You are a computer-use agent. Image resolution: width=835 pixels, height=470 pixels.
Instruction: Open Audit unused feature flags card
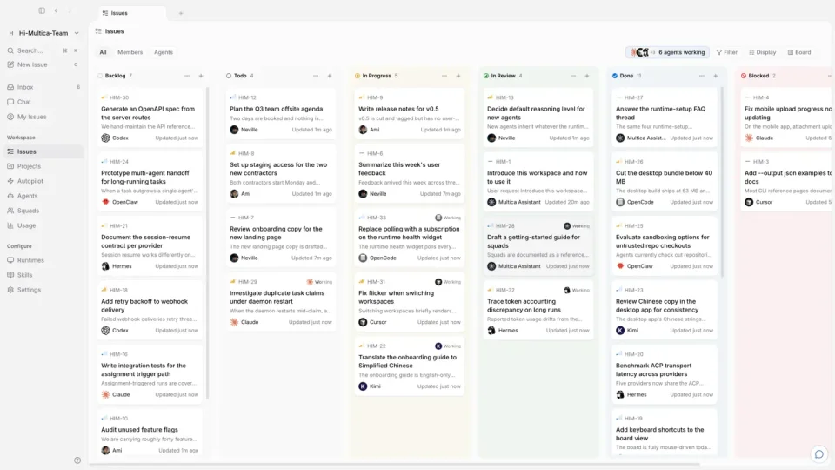[150, 433]
